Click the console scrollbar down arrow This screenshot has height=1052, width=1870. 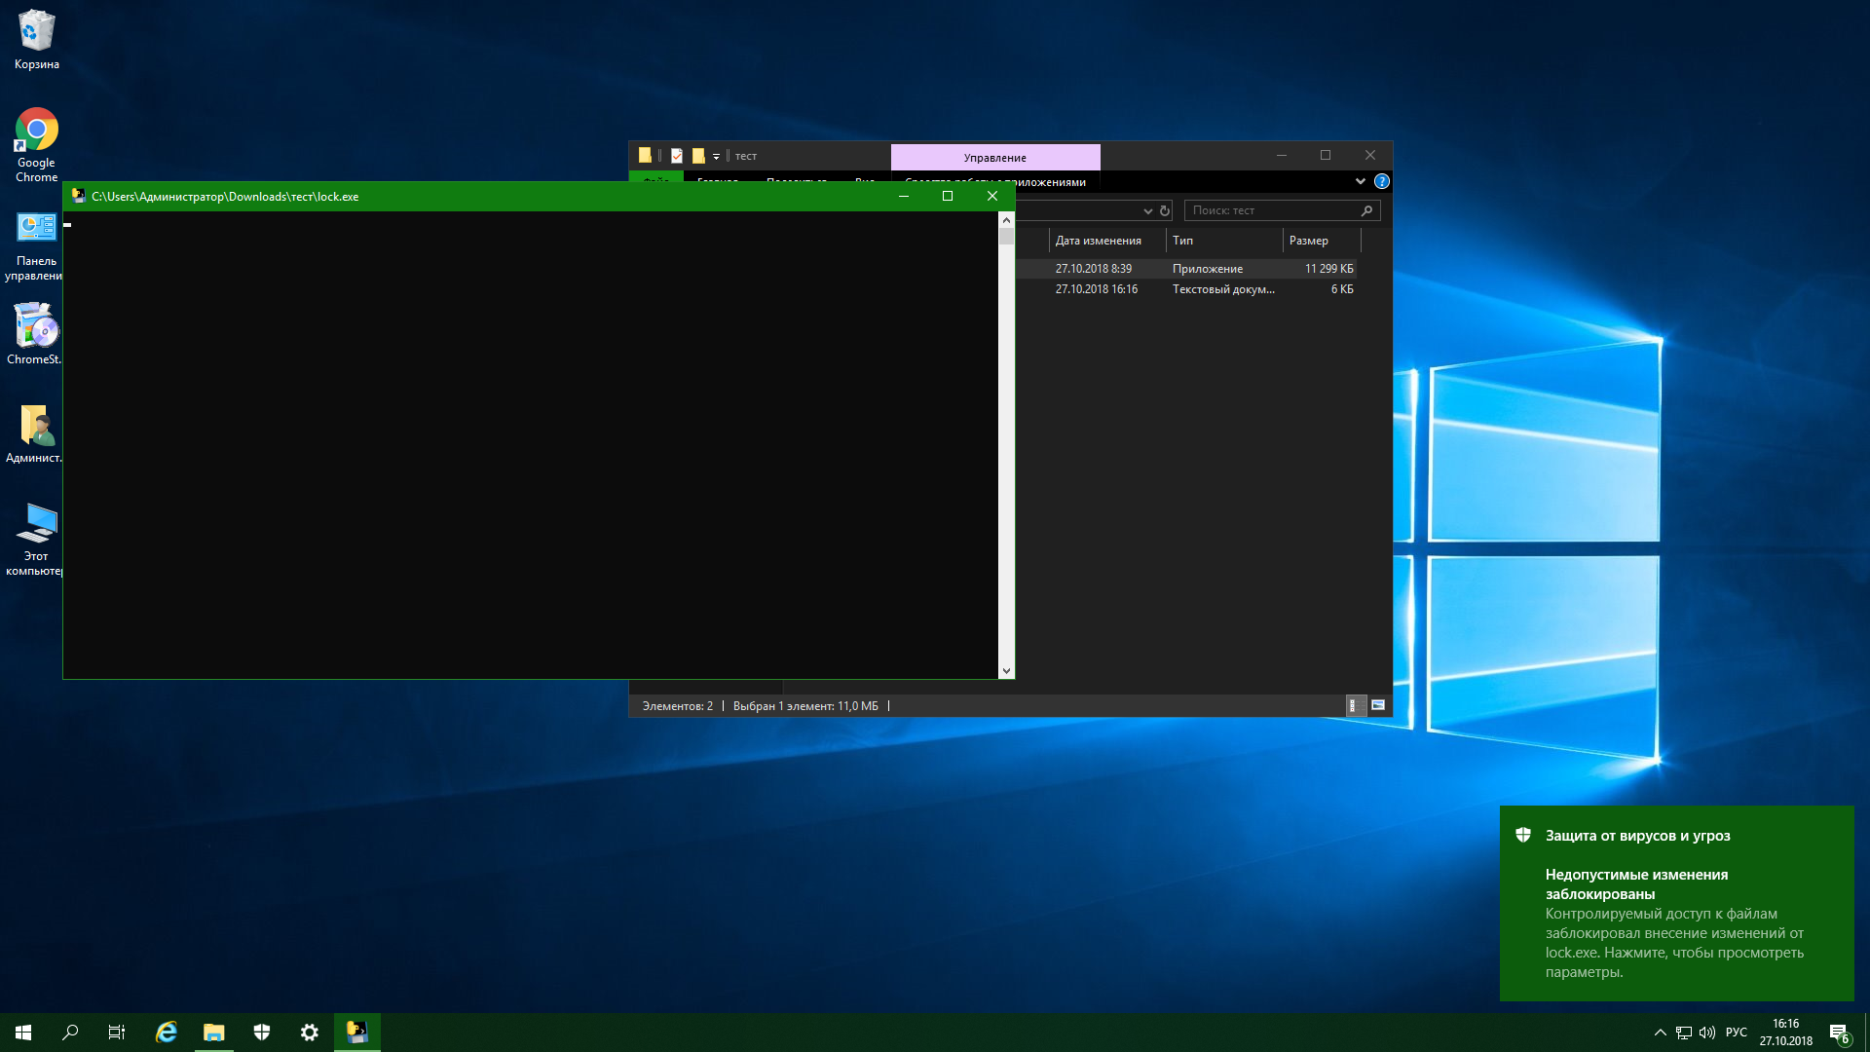point(1006,671)
